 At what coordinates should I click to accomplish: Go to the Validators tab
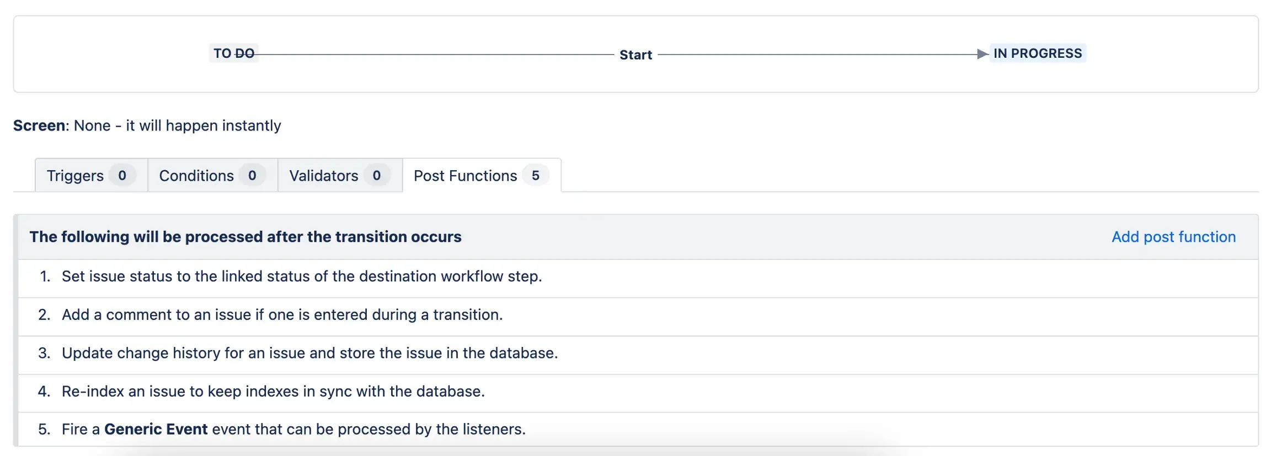tap(324, 176)
